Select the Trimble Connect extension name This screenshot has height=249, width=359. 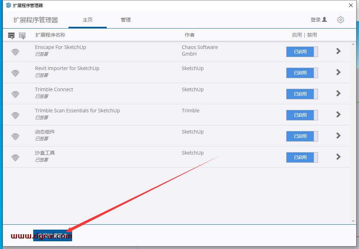pos(54,89)
